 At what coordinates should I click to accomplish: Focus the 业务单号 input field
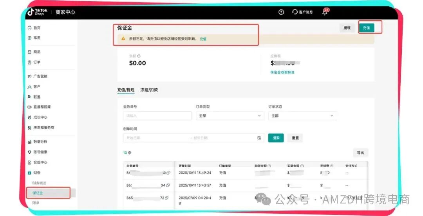(157, 116)
